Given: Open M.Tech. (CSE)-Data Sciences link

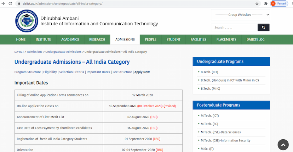Looking at the screenshot, I should tap(221, 132).
